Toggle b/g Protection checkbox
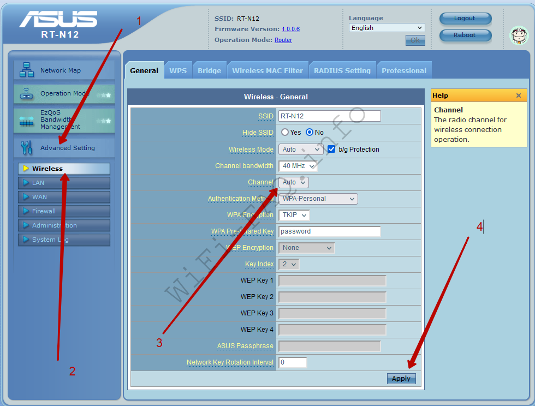This screenshot has width=535, height=406. [x=331, y=149]
